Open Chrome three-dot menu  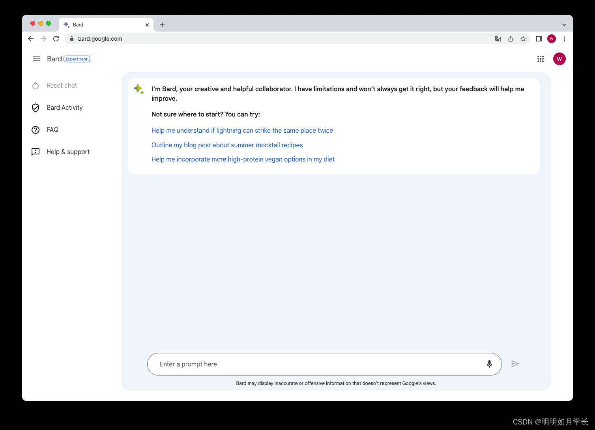pyautogui.click(x=564, y=39)
